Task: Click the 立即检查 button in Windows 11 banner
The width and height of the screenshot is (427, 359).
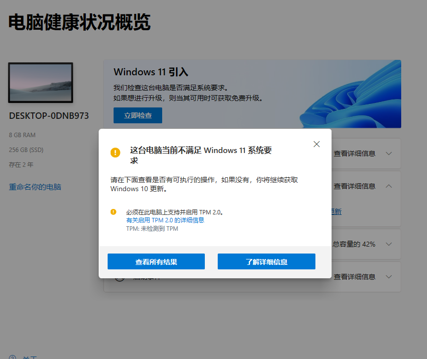Action: point(138,115)
